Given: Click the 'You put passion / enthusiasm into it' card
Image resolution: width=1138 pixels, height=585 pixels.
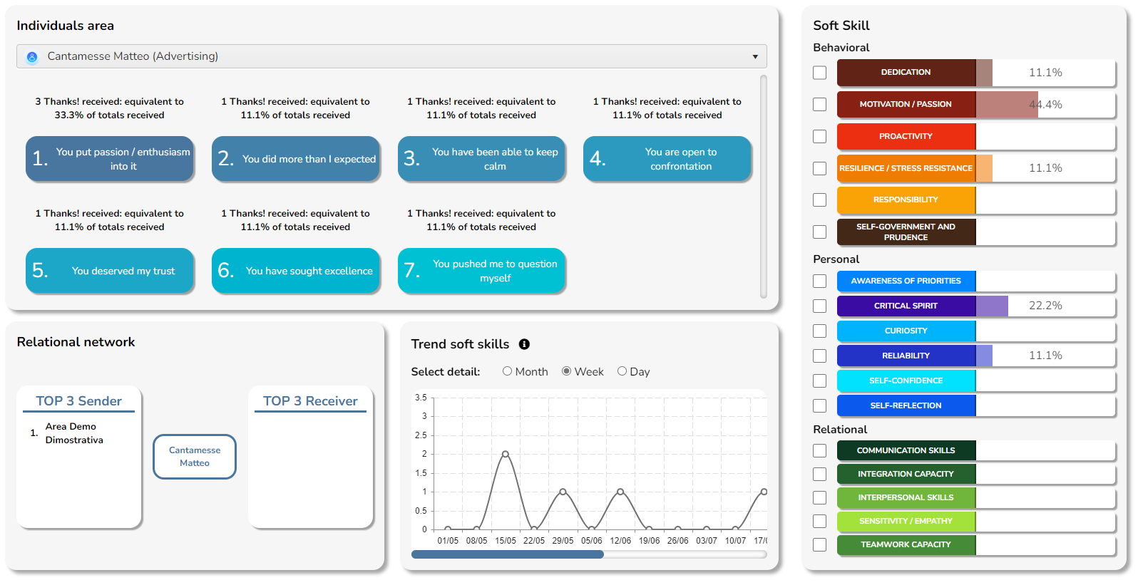Looking at the screenshot, I should tap(110, 159).
